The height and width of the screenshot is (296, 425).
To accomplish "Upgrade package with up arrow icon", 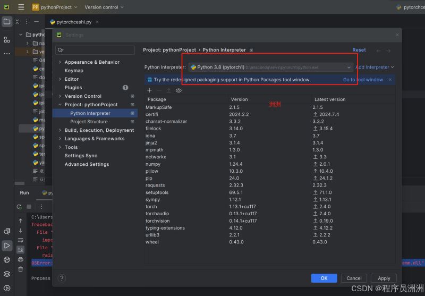I will 168,90.
